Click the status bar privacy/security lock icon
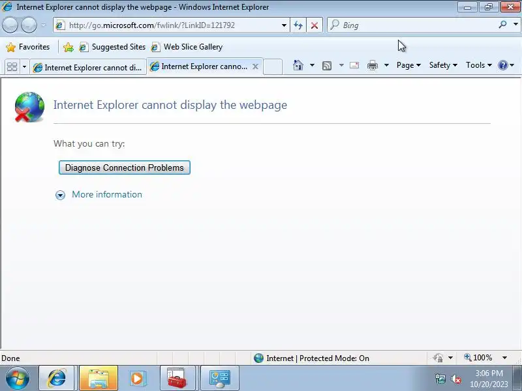This screenshot has width=522, height=391. [438, 358]
